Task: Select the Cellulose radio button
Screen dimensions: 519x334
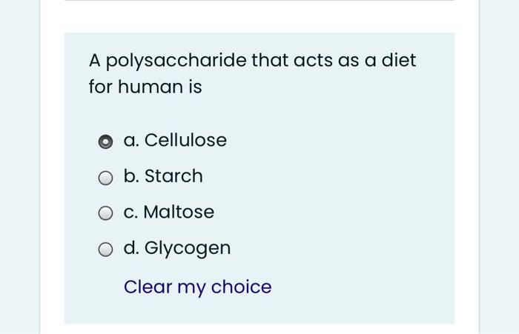Action: pyautogui.click(x=106, y=141)
